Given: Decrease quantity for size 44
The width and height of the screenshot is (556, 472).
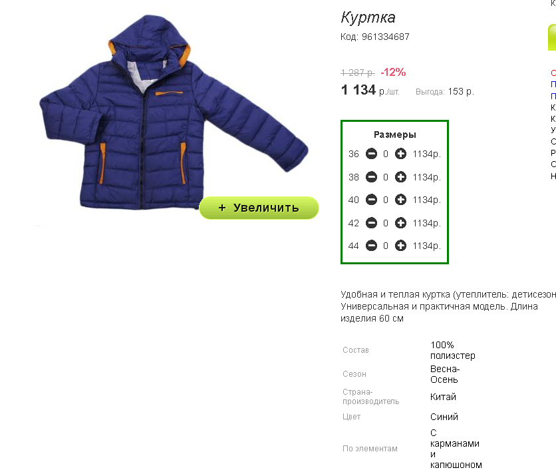Looking at the screenshot, I should (371, 246).
